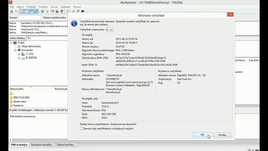
Task: Click the 'Plik lokalny/serwerowy' queue column header
Action: tap(23, 117)
